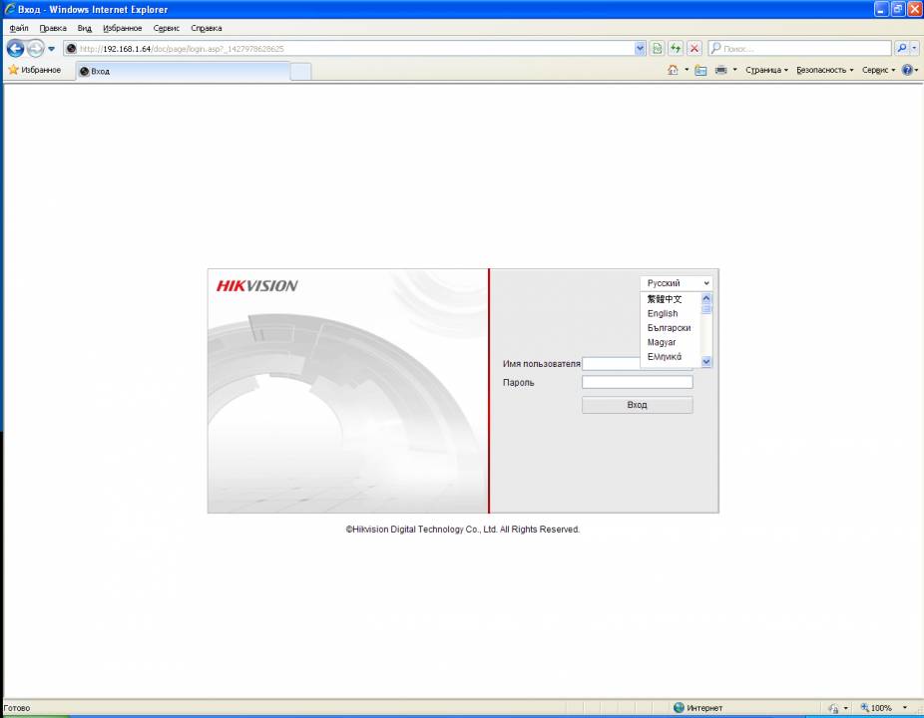Open the Правка menu
Image resolution: width=924 pixels, height=718 pixels.
[53, 28]
